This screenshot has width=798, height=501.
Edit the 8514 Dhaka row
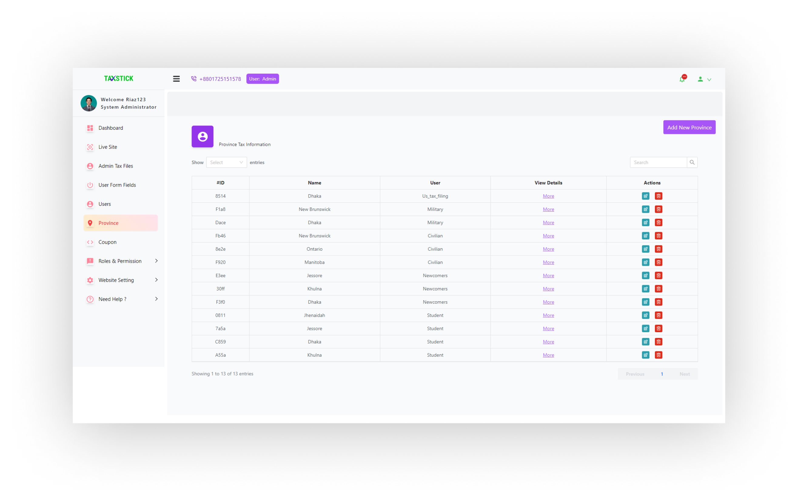(645, 196)
